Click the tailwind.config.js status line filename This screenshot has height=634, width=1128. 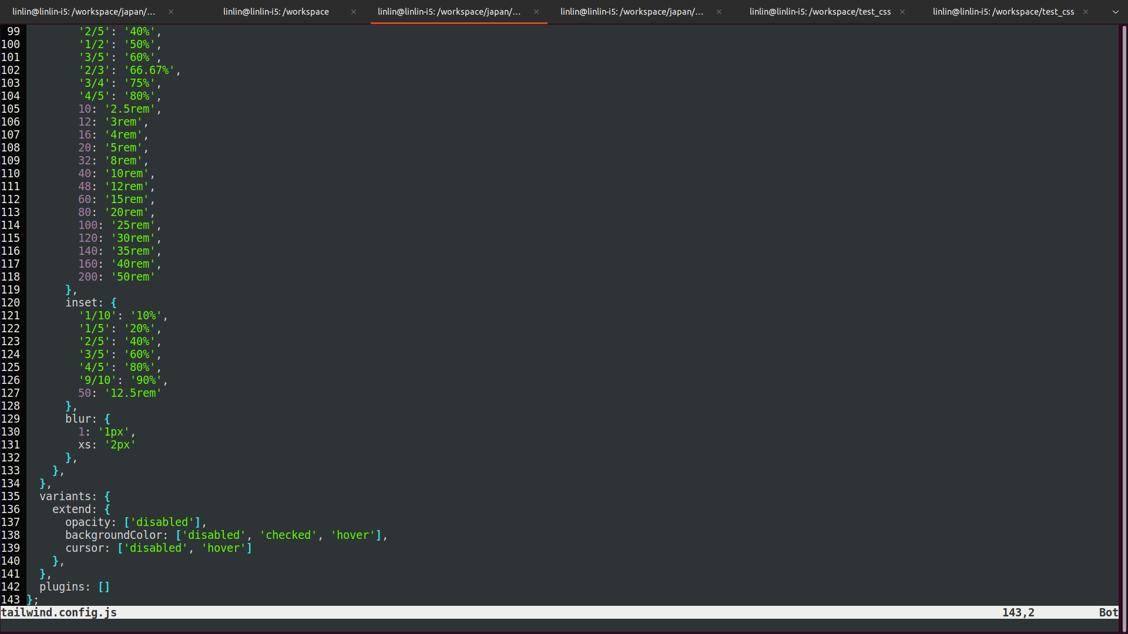59,613
